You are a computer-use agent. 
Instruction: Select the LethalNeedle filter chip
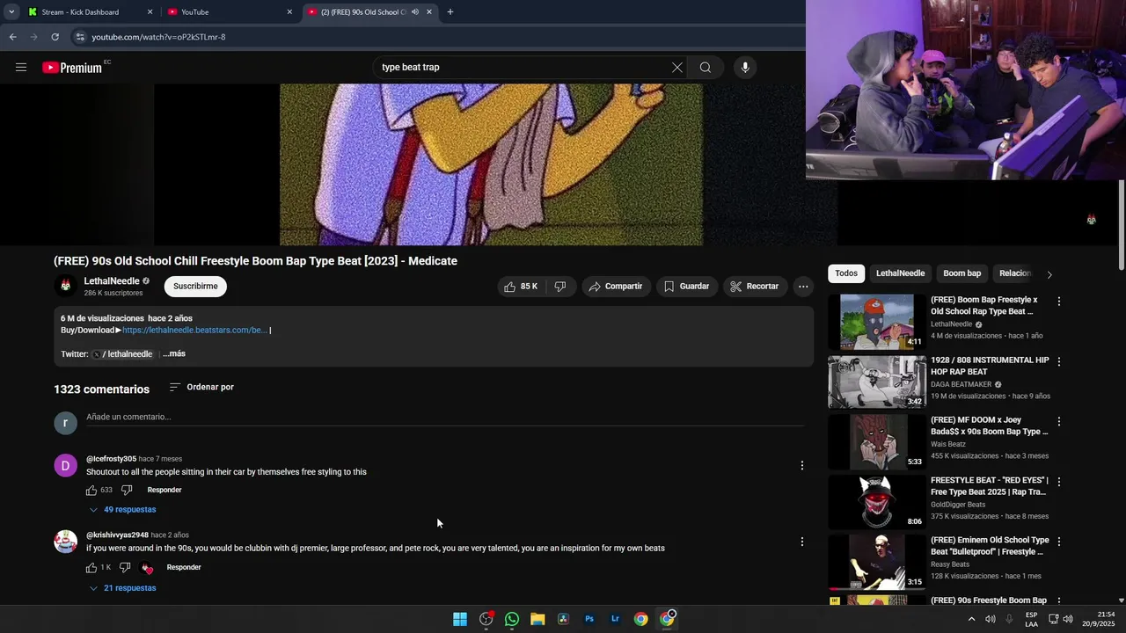900,273
